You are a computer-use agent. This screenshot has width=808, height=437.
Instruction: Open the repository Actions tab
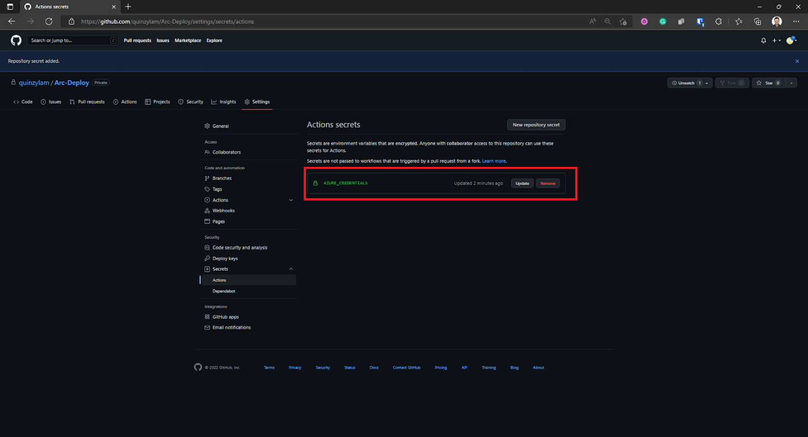click(x=125, y=102)
